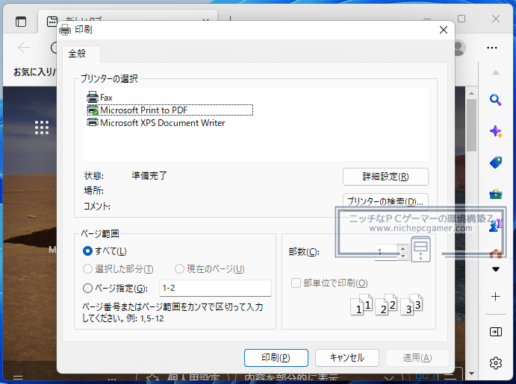Open the tab actions menu in Edge
Screen dimensions: 516x384
(x=20, y=22)
